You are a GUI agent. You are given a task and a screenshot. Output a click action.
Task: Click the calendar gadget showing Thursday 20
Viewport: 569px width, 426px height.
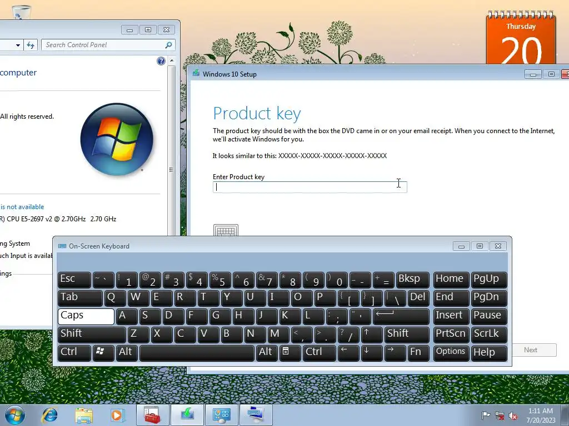[521, 37]
